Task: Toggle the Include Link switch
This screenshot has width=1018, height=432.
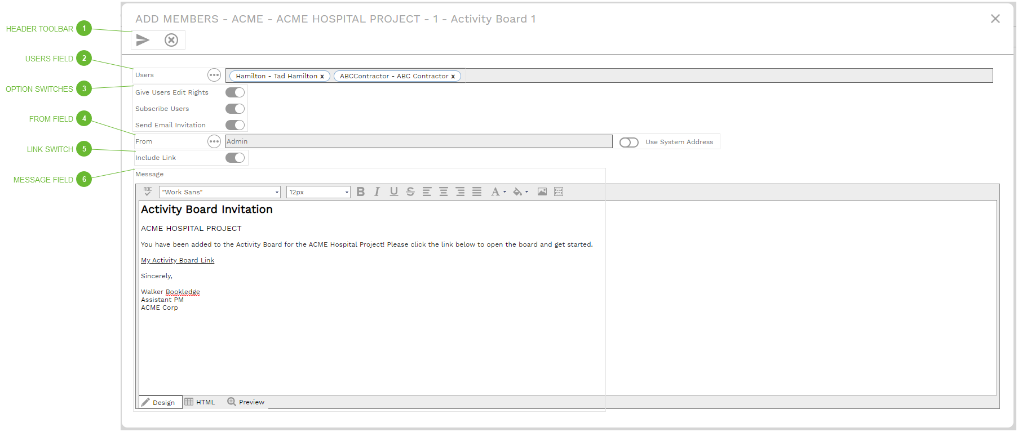Action: (x=235, y=158)
